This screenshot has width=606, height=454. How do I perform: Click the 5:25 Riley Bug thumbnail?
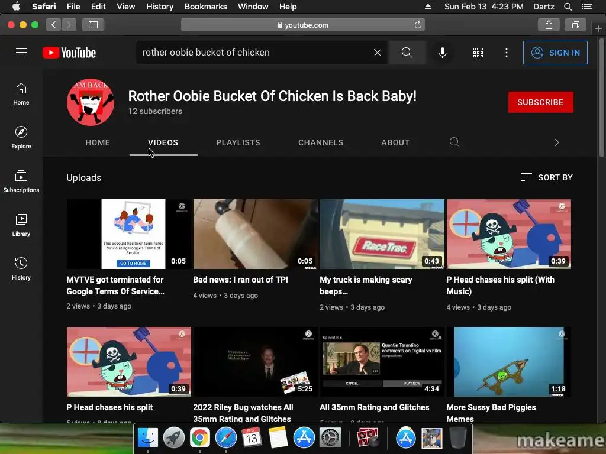[x=256, y=362]
